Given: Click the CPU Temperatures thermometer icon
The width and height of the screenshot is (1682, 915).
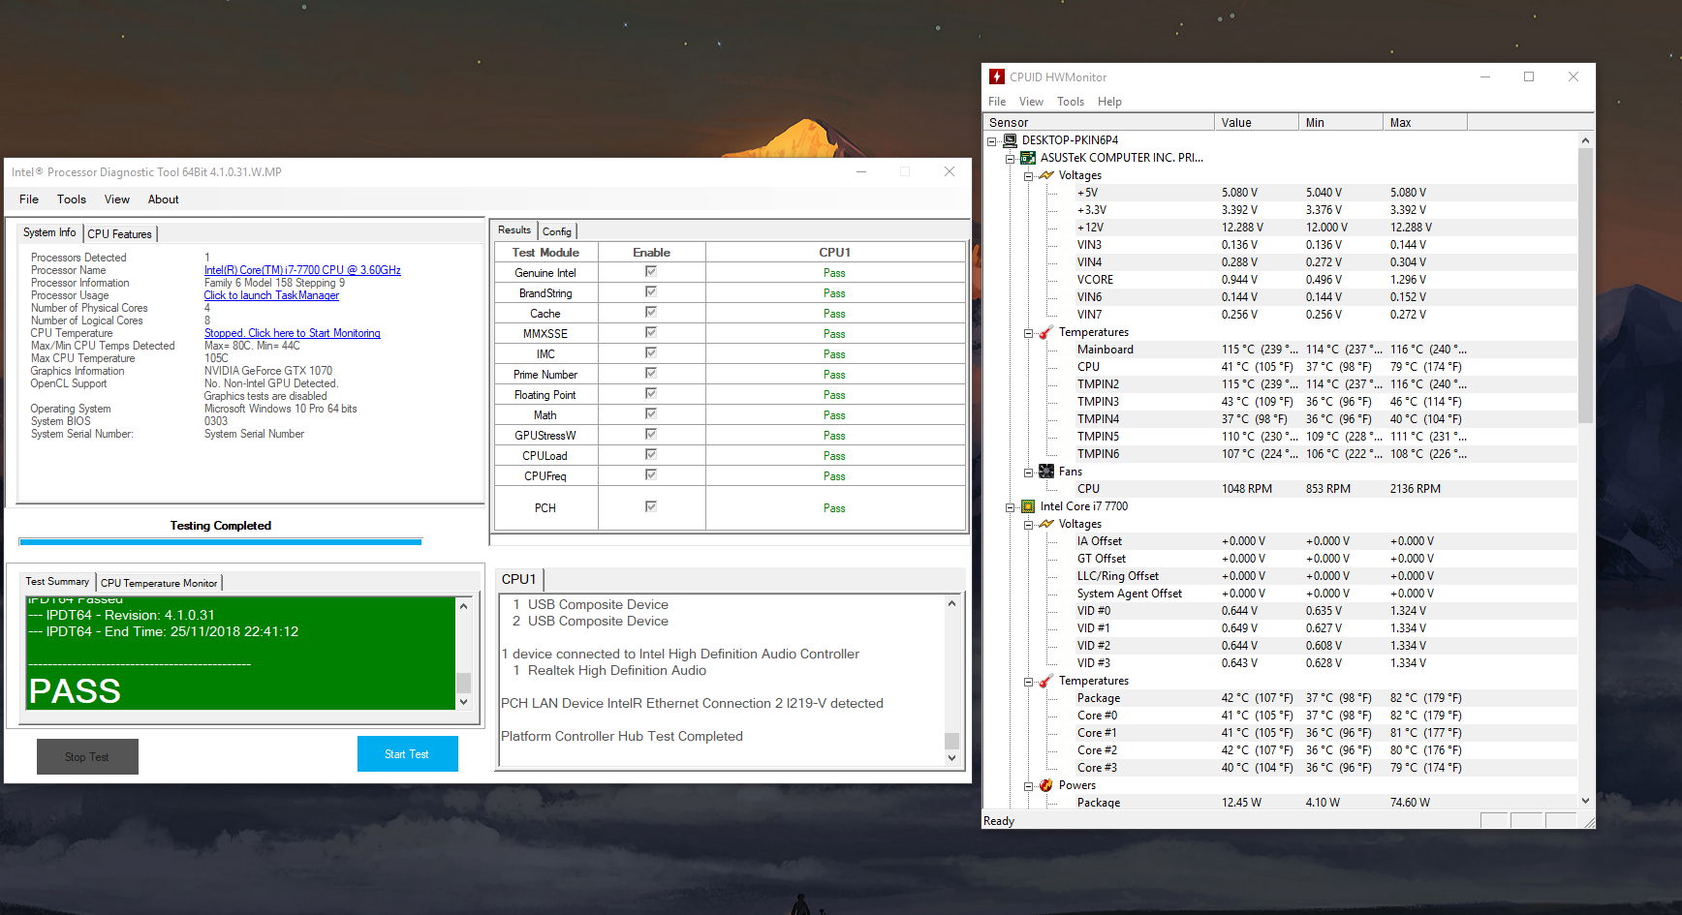Looking at the screenshot, I should tap(1046, 681).
